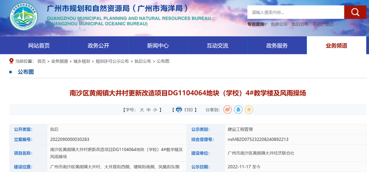
Task: Click the 综合受理号 label
Action: pyautogui.click(x=203, y=139)
